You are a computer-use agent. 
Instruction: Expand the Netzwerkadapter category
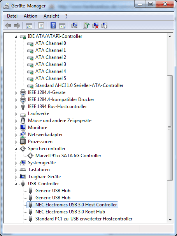coord(16,135)
